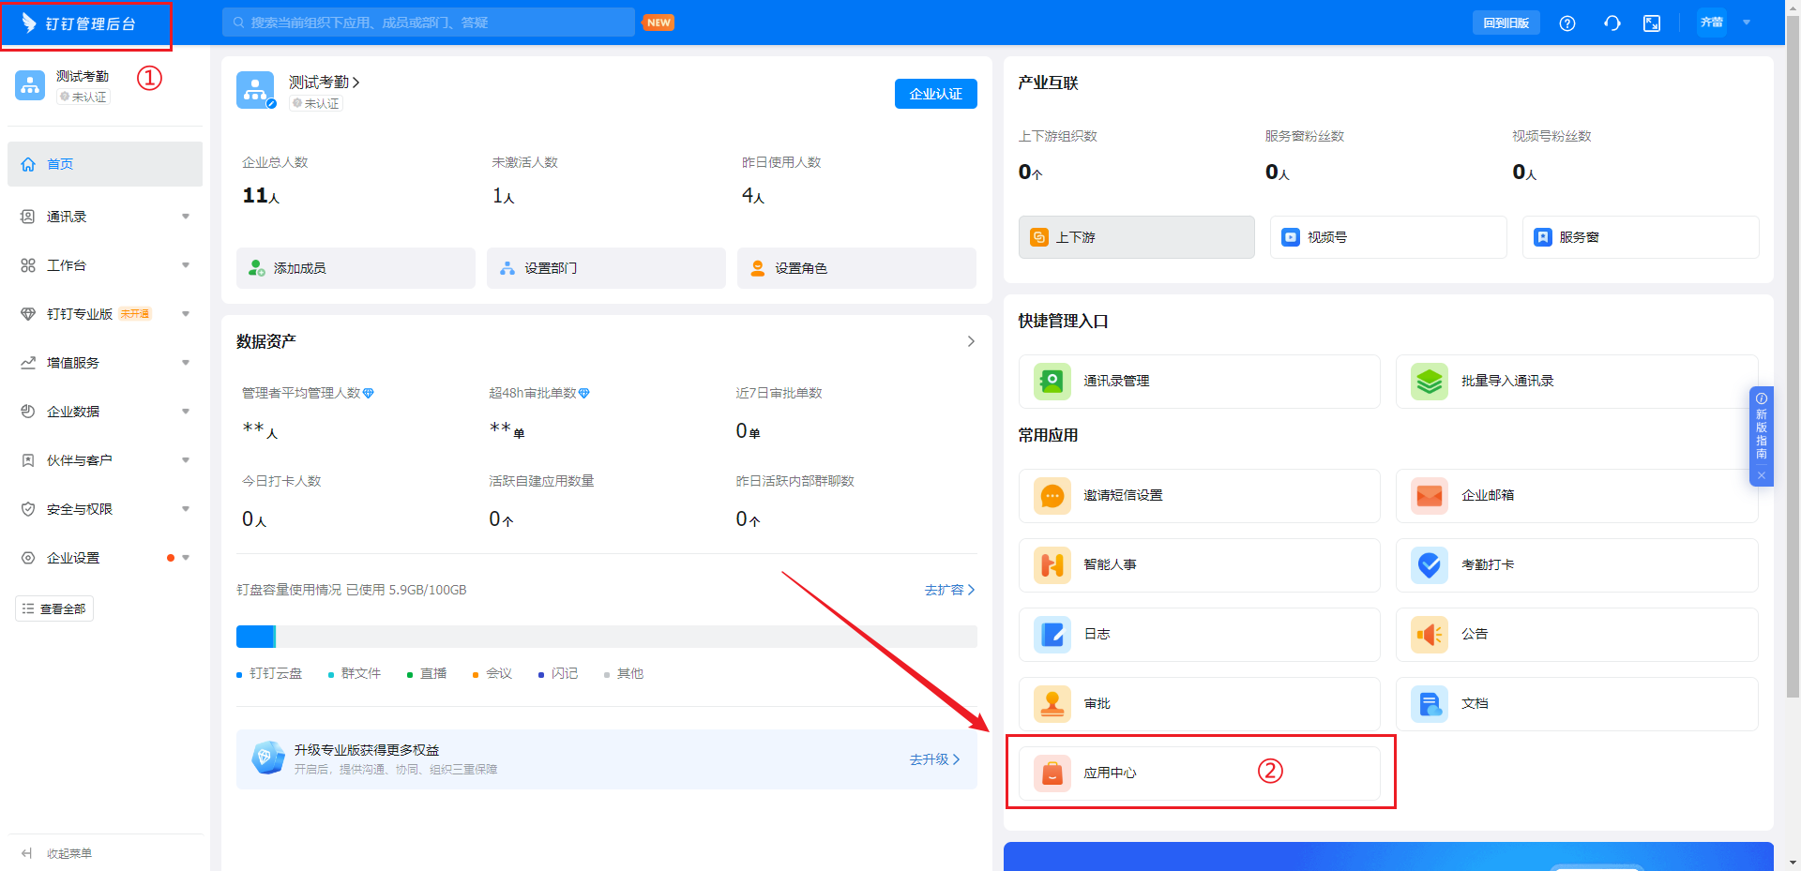Click the 管理者平均管理人数 label
This screenshot has width=1801, height=871.
point(301,394)
